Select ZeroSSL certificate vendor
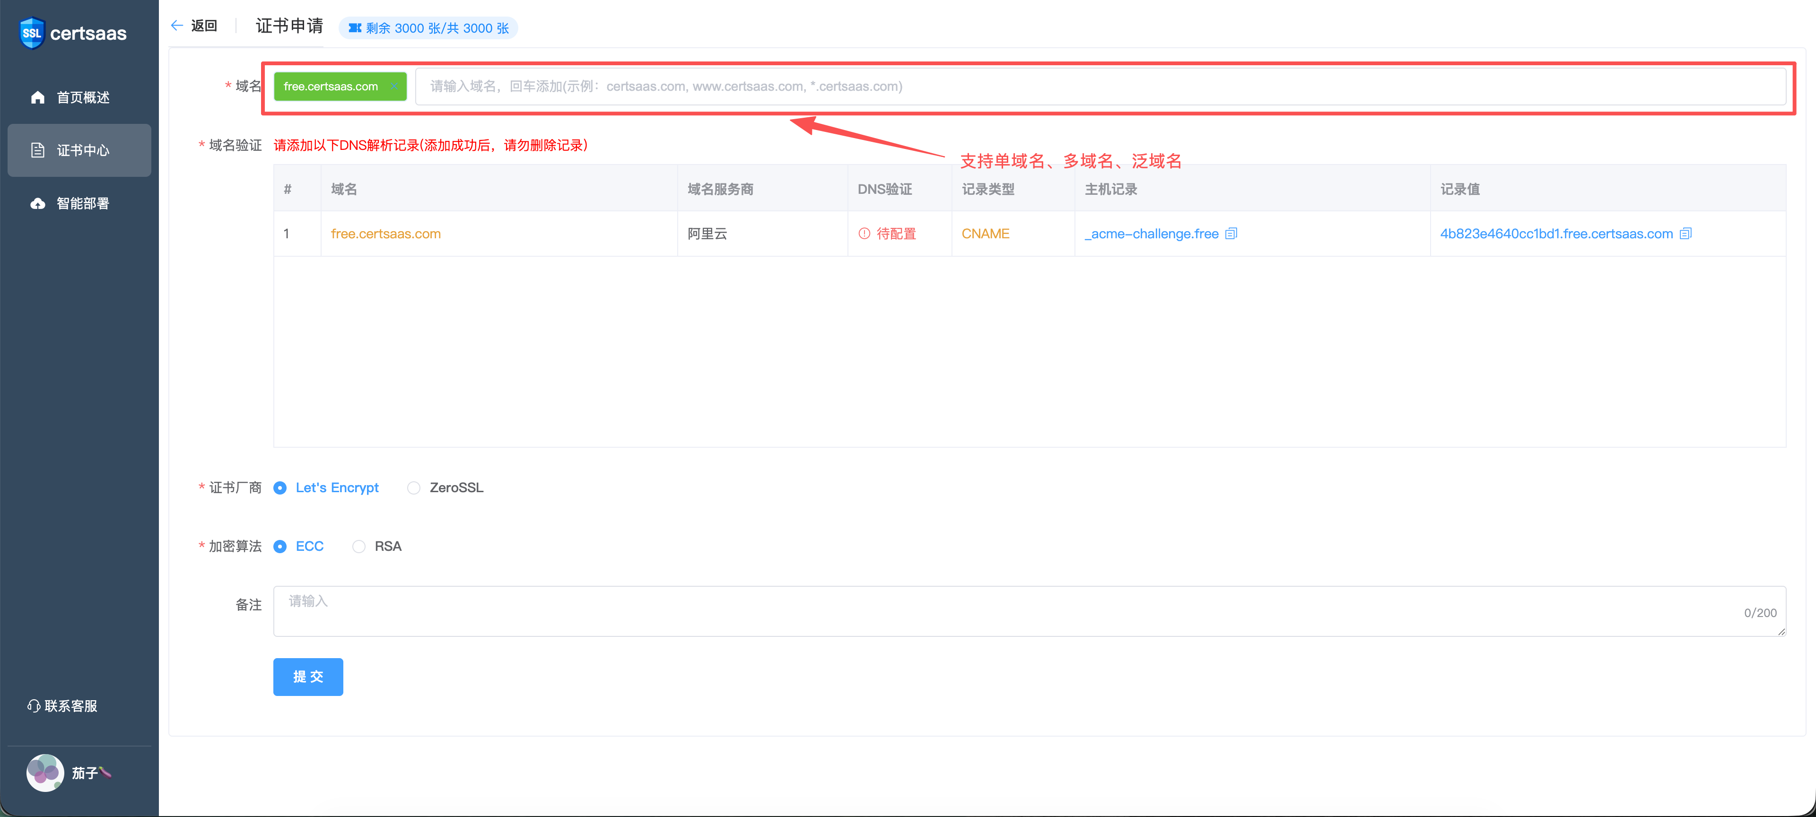The height and width of the screenshot is (817, 1816). 445,488
